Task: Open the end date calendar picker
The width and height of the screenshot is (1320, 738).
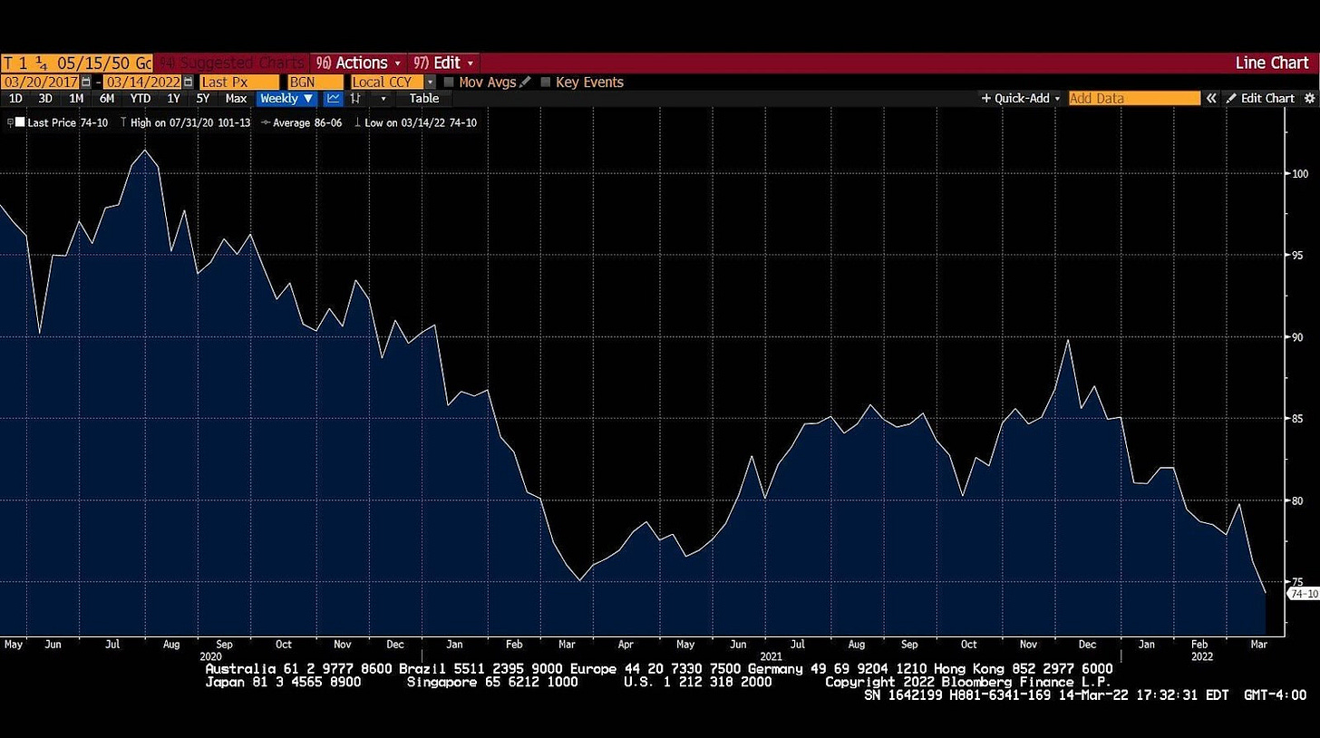Action: click(x=189, y=83)
